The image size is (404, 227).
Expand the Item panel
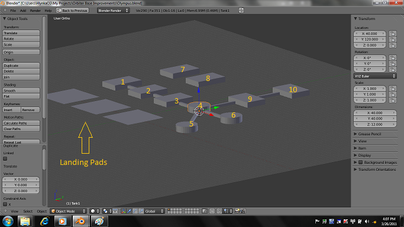(355, 148)
